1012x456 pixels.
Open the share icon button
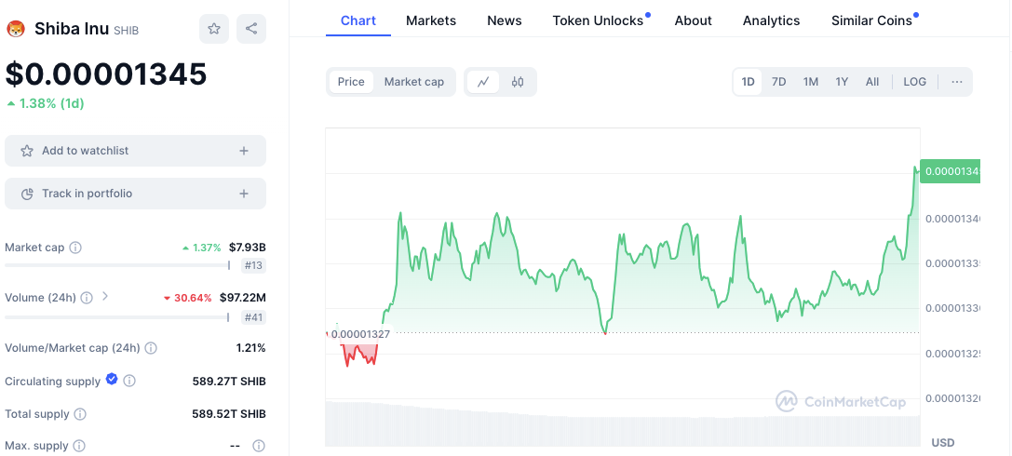251,28
